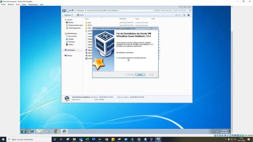Open host Windows Start button
The image size is (253, 142).
3,139
